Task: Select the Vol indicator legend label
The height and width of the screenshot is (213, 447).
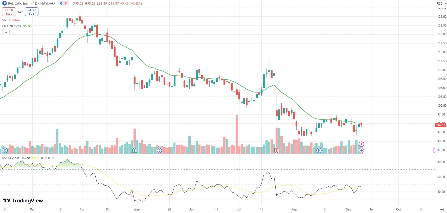Action: tap(5, 20)
